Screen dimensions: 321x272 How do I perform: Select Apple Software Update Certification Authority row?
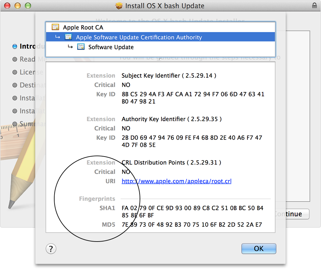(x=160, y=37)
